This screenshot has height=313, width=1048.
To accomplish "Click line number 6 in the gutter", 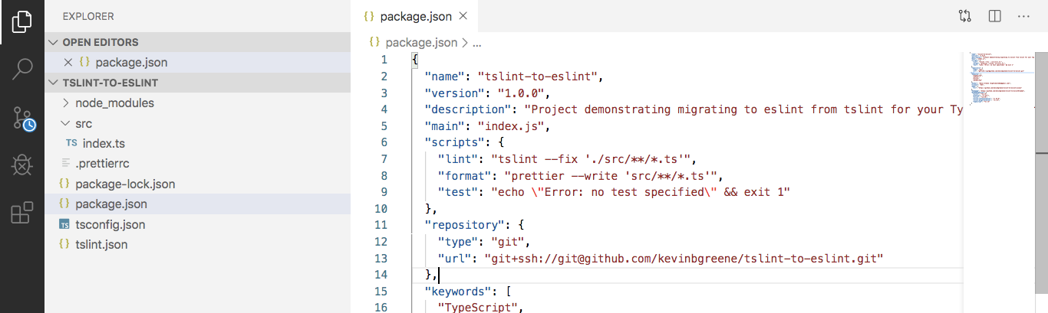I will coord(384,142).
